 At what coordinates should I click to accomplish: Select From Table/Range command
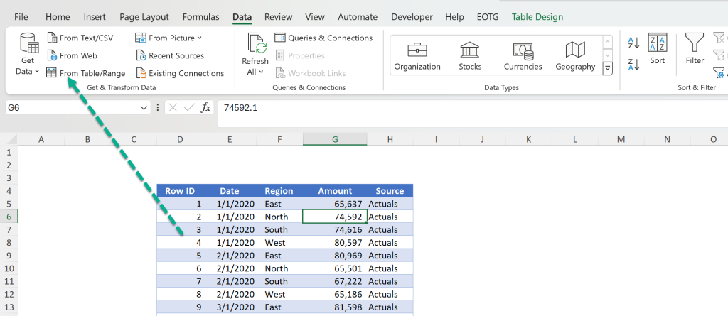[x=86, y=73]
